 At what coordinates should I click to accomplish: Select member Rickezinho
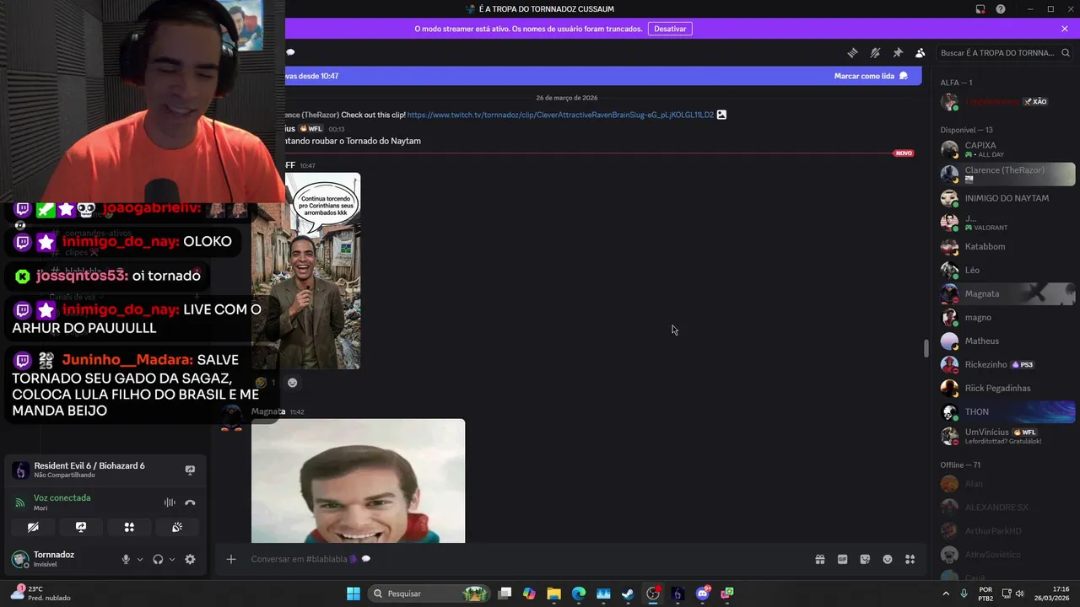[1007, 364]
